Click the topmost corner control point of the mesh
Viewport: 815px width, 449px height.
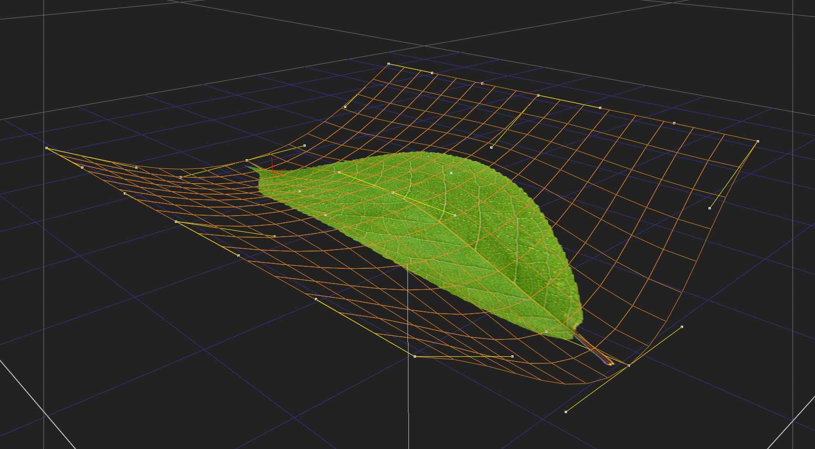point(388,64)
